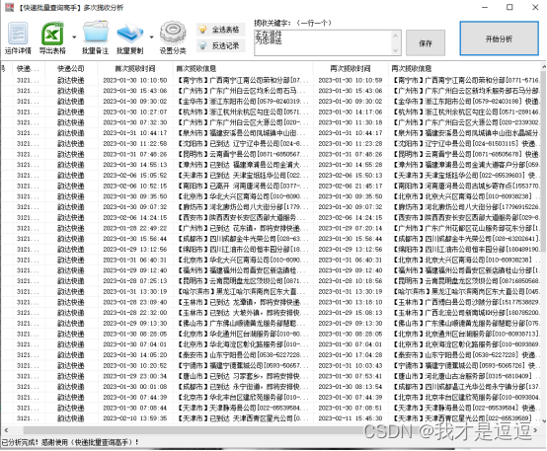Select first-pickup info cell starting 【福州市】
547x451 pixels.
coord(243,270)
